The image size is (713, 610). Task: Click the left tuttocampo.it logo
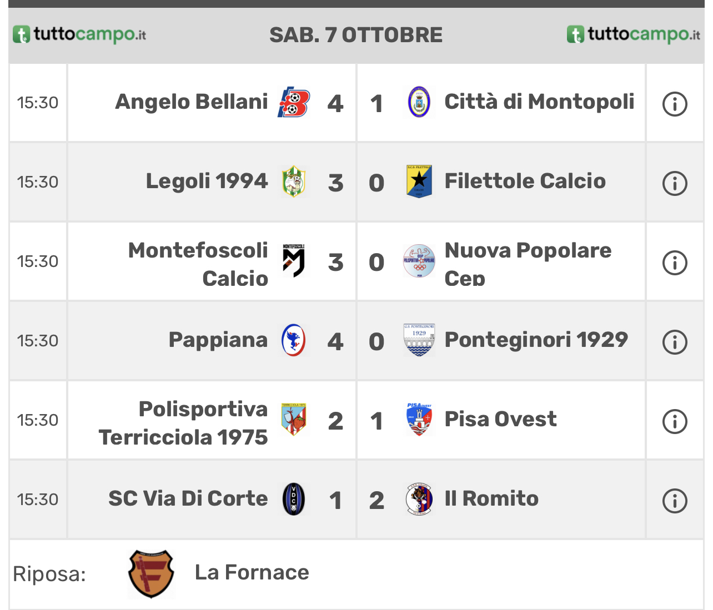(79, 34)
